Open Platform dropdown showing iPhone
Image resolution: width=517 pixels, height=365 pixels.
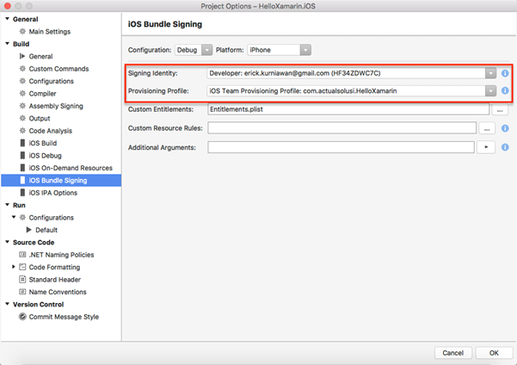pos(279,50)
